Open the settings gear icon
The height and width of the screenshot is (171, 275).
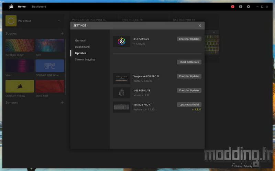(248, 7)
